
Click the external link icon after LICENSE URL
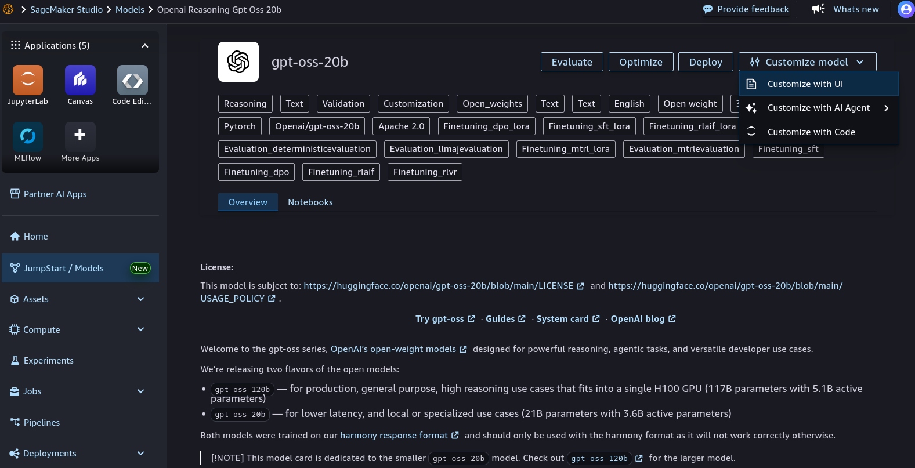[580, 286]
